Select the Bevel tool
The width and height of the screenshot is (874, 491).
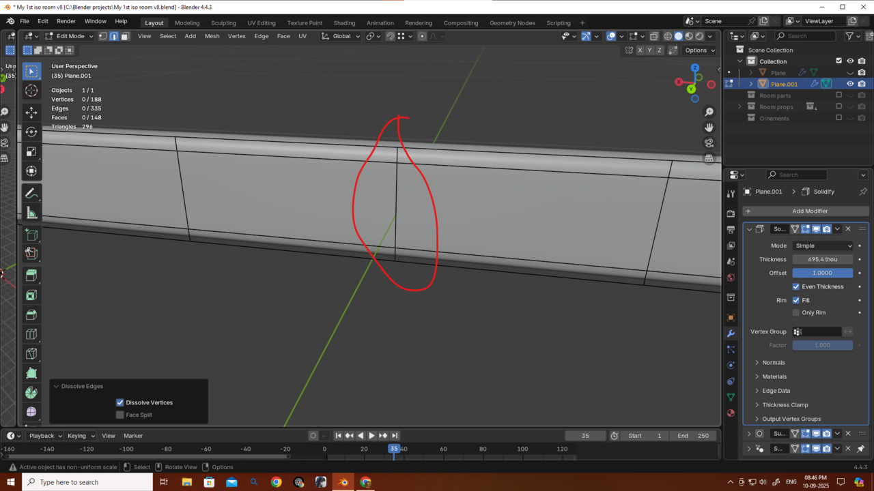pyautogui.click(x=31, y=314)
